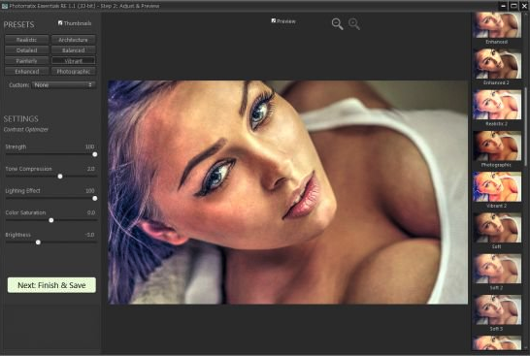Click the Color Saturation slider handle
Screen dimensions: 530x356
(51, 220)
